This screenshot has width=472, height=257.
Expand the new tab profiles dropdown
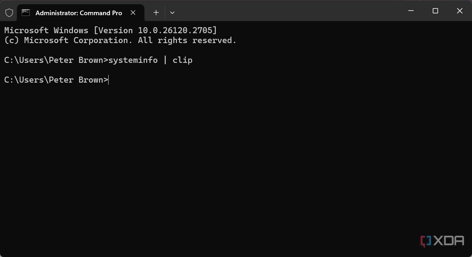pyautogui.click(x=172, y=13)
